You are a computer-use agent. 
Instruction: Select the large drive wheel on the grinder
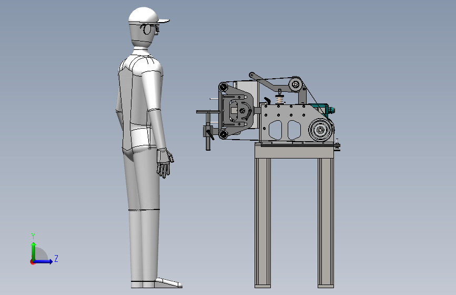[321, 130]
